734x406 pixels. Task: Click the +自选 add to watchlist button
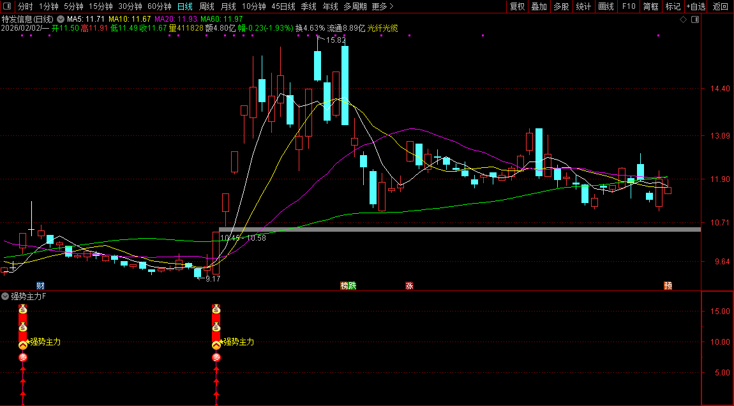(x=696, y=6)
